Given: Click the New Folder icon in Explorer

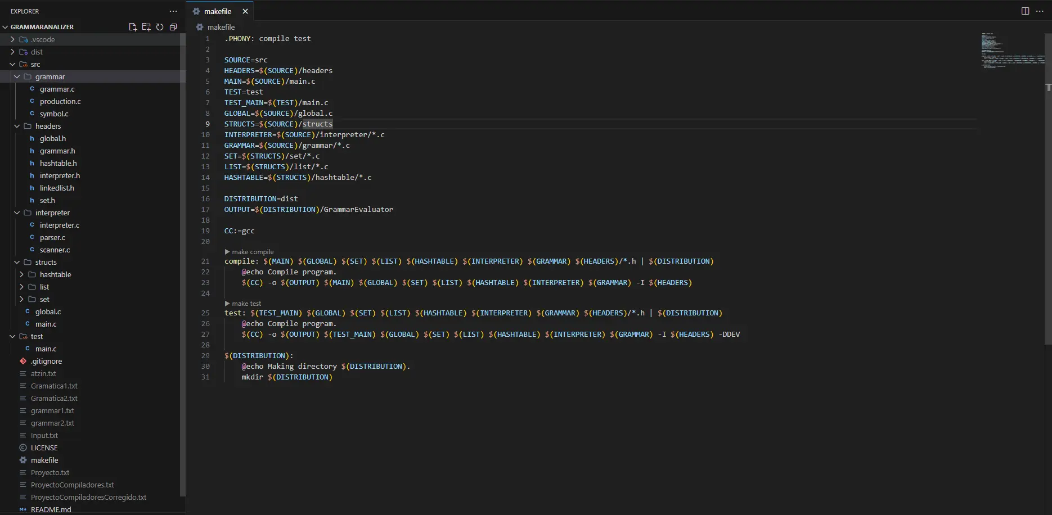Looking at the screenshot, I should tap(146, 27).
